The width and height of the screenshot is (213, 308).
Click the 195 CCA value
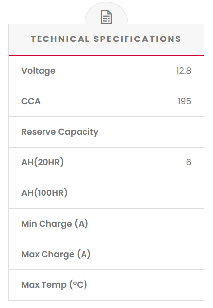(184, 101)
